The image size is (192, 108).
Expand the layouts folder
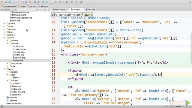coord(7,40)
